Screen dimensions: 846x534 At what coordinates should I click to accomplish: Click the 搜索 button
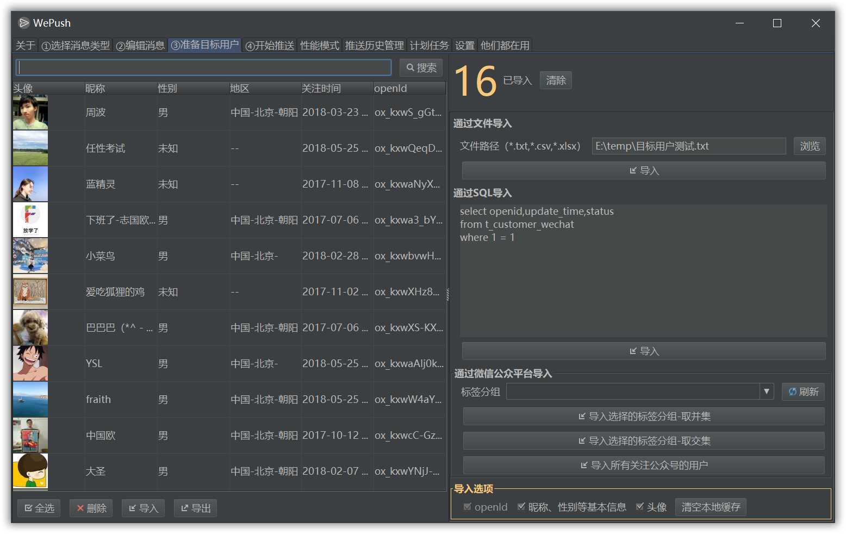click(421, 67)
